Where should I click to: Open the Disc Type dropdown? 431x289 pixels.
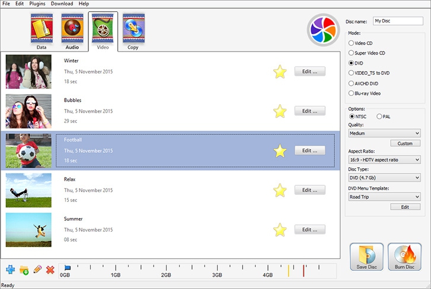click(384, 178)
